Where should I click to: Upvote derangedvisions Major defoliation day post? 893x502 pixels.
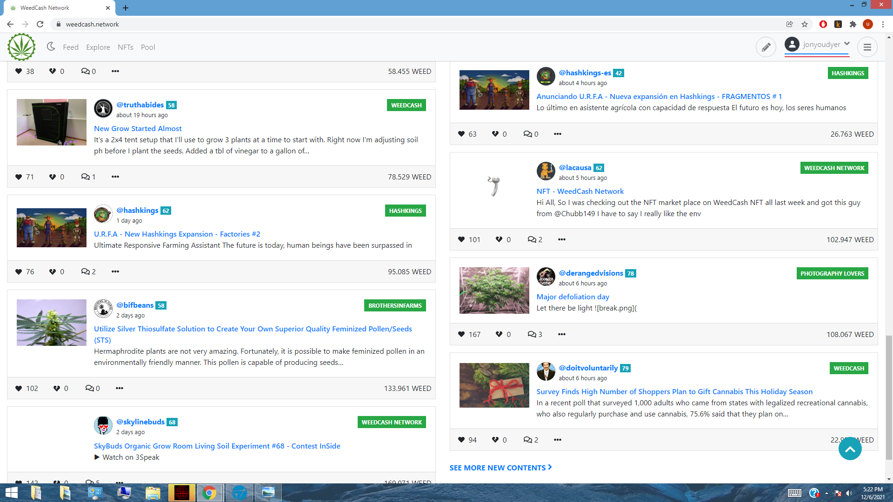pyautogui.click(x=461, y=334)
